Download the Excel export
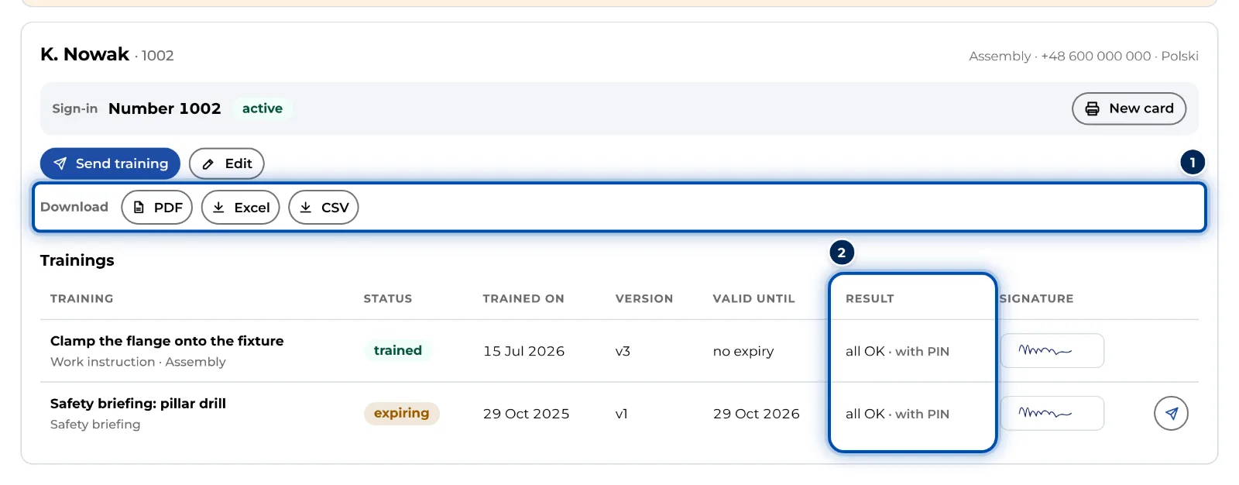 [241, 207]
